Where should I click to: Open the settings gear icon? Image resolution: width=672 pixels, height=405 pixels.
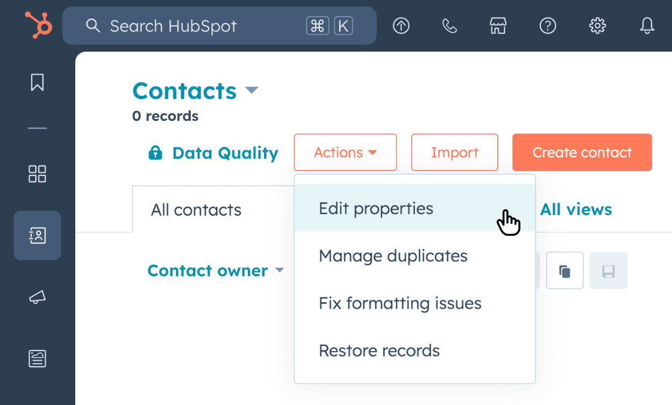(x=597, y=26)
